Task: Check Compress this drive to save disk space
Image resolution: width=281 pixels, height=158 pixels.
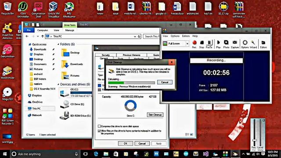Action: [99, 126]
